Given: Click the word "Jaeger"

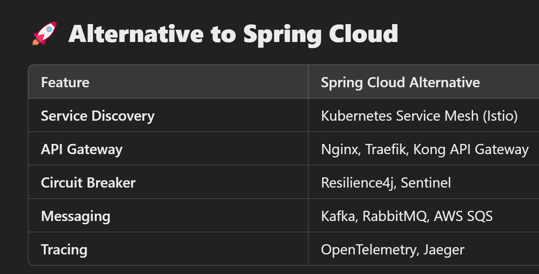Looking at the screenshot, I should coord(444,249).
